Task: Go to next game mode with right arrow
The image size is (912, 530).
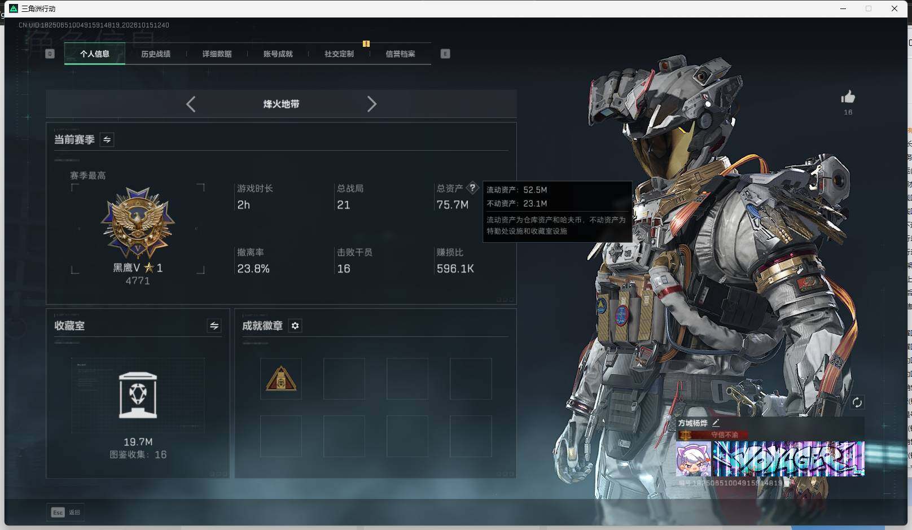Action: tap(371, 104)
